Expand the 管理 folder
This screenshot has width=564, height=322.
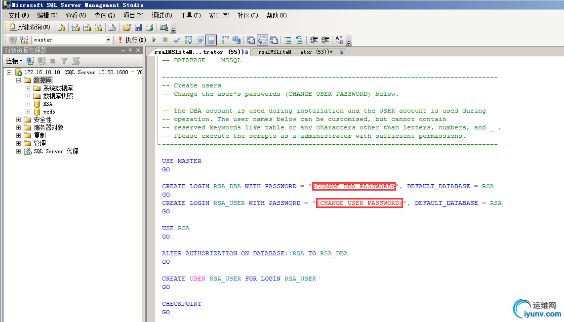coord(18,144)
